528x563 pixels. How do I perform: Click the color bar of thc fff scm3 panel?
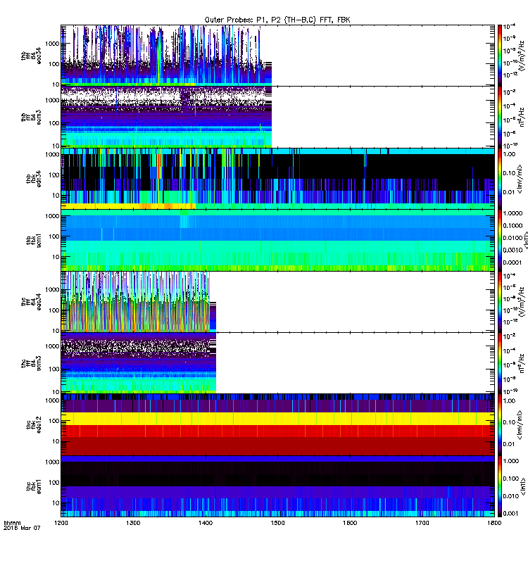(x=500, y=363)
